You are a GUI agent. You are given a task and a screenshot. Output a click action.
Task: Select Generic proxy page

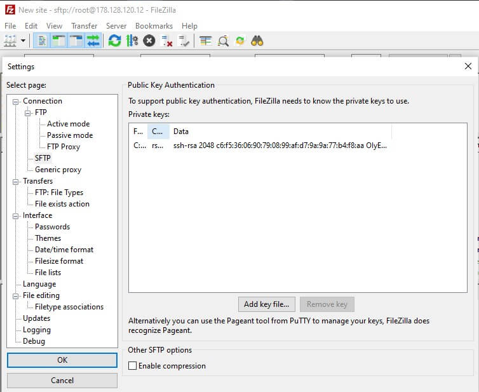click(58, 170)
